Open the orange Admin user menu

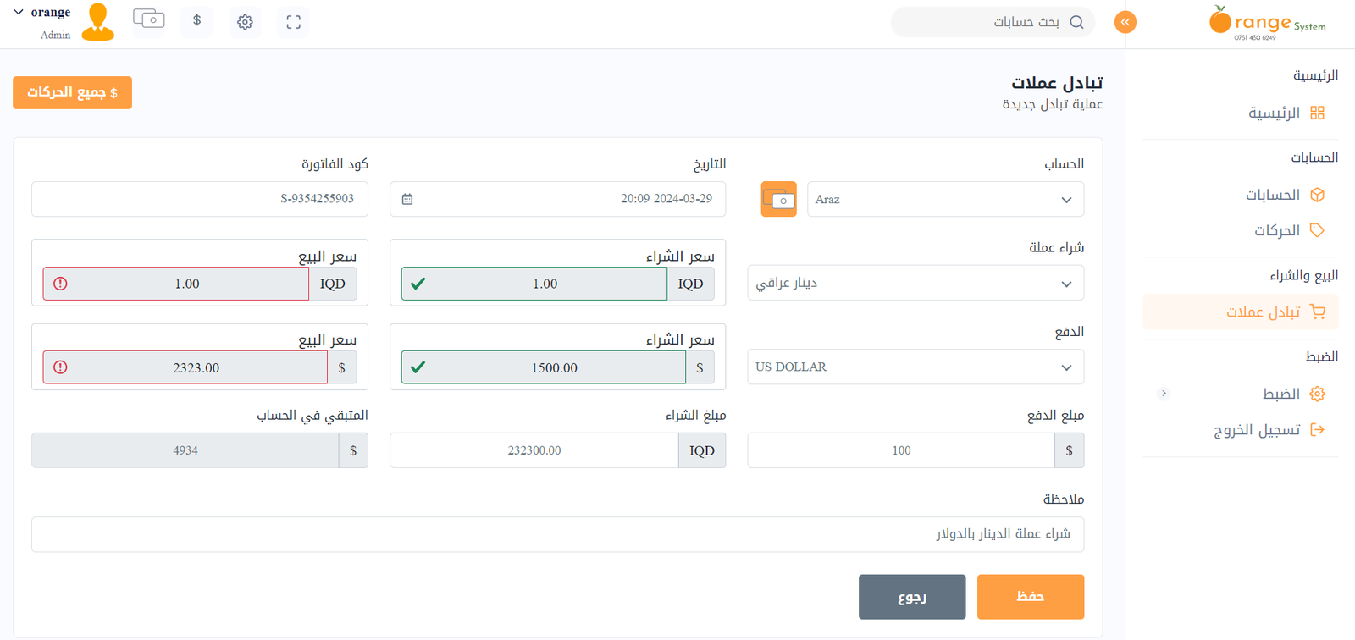click(x=44, y=22)
